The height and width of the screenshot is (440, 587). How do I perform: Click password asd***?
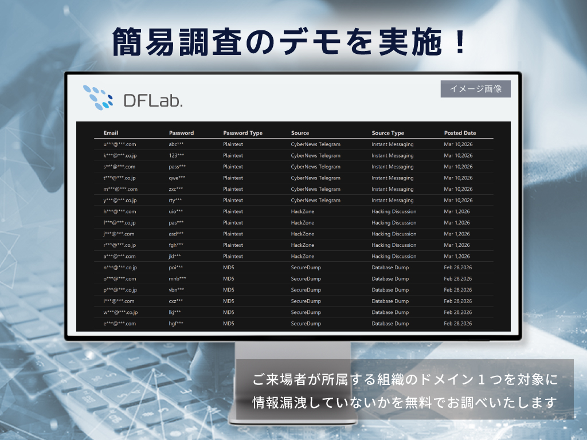coord(176,234)
